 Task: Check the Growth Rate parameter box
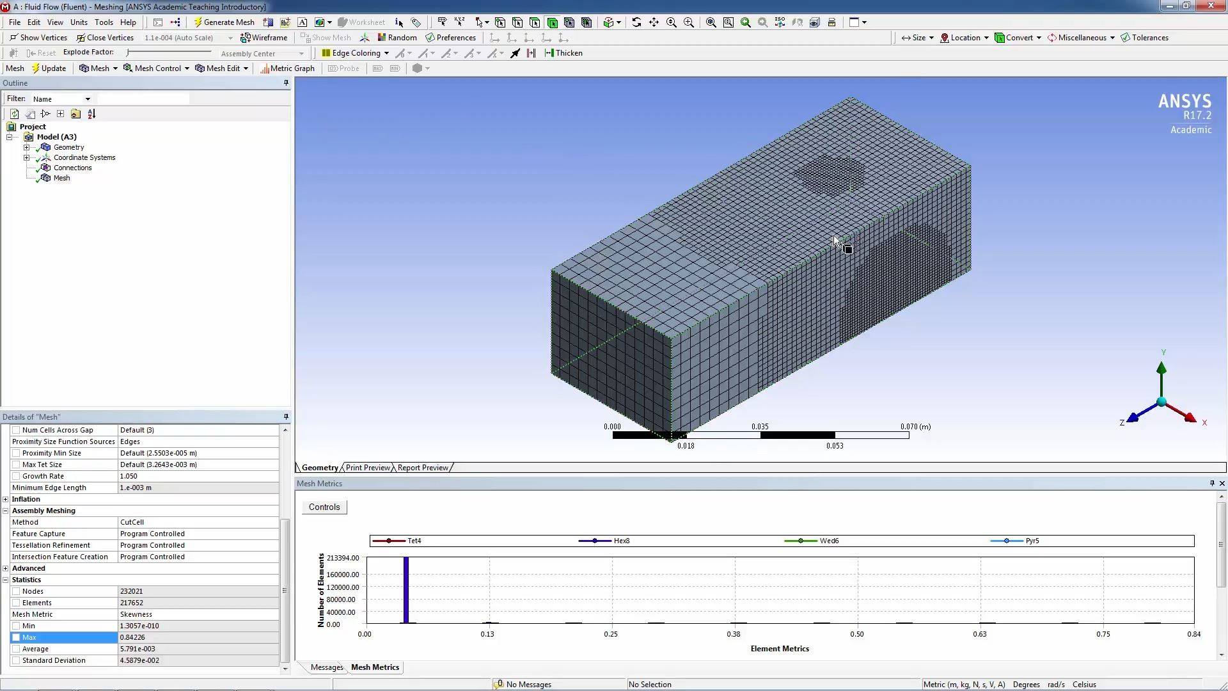click(x=16, y=476)
